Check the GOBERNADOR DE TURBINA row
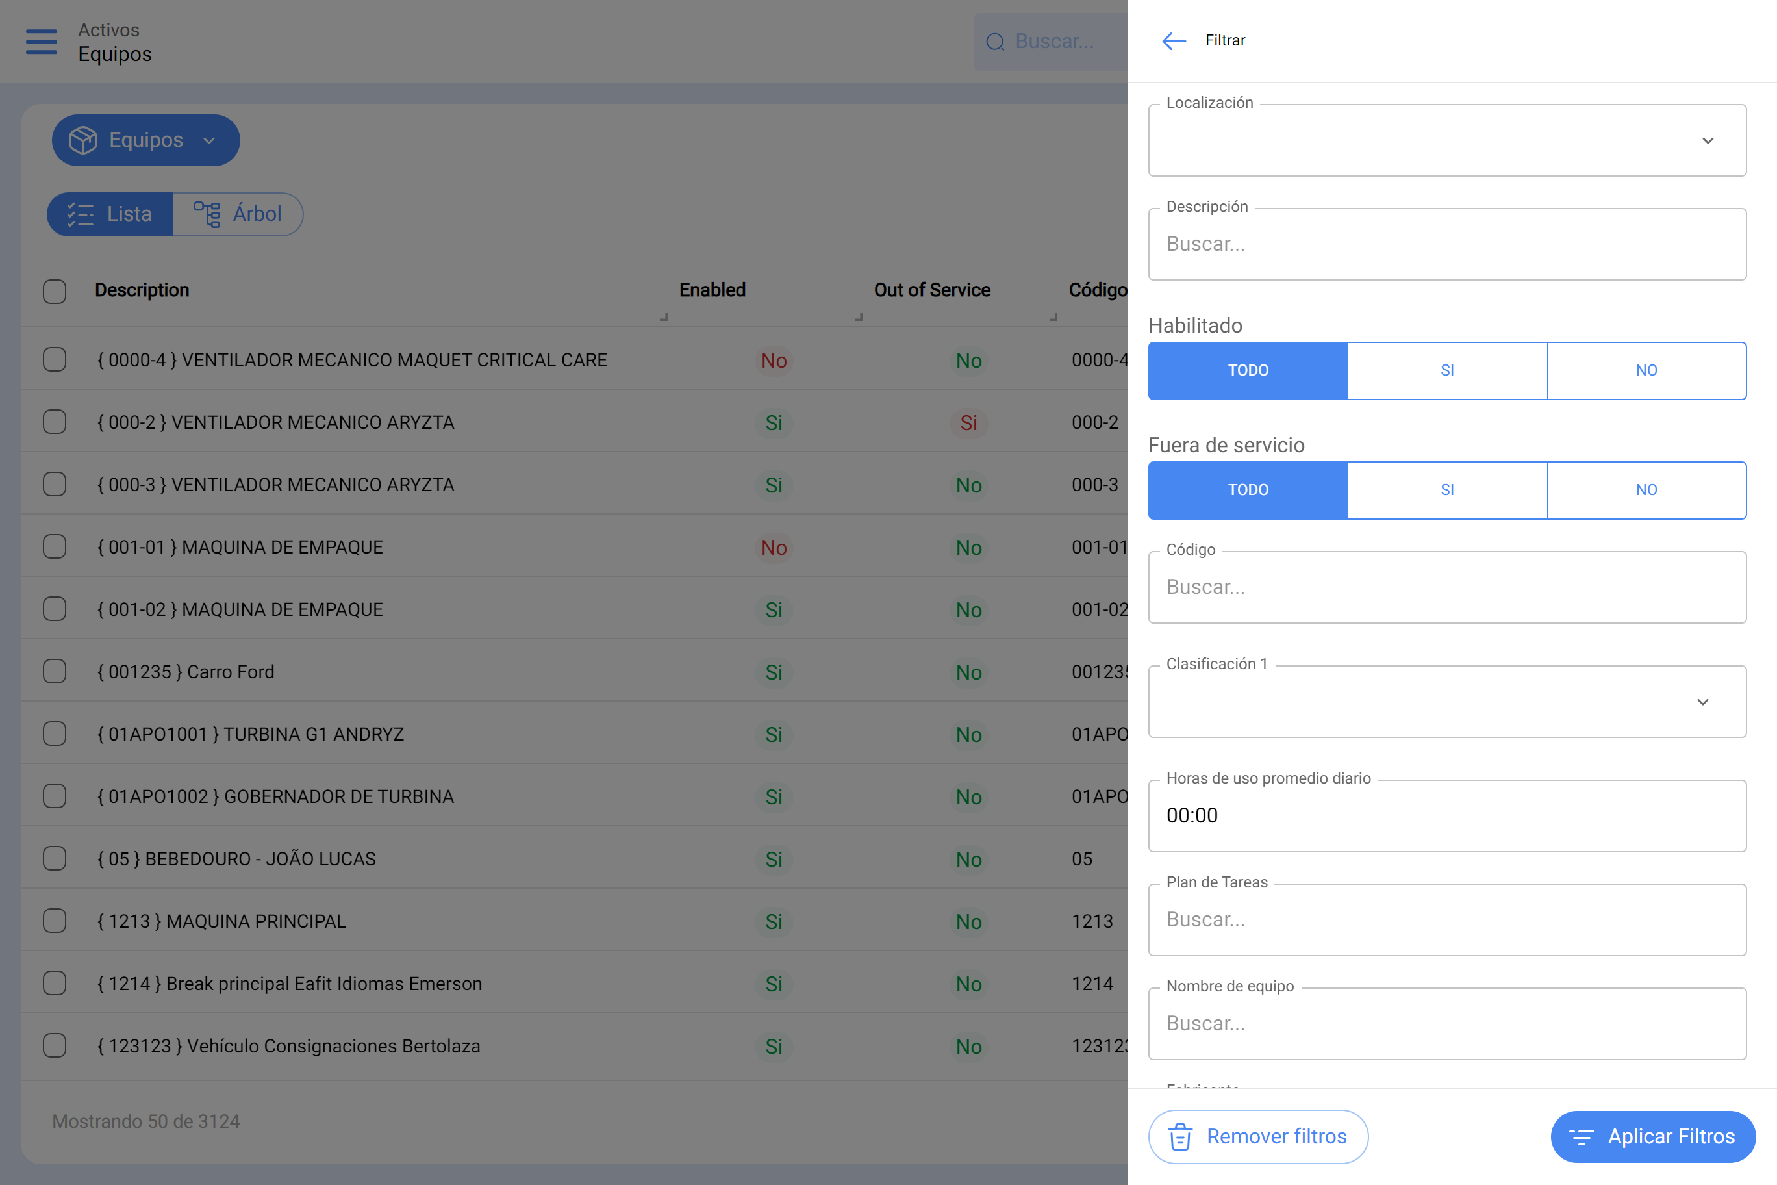1777x1185 pixels. 55,796
